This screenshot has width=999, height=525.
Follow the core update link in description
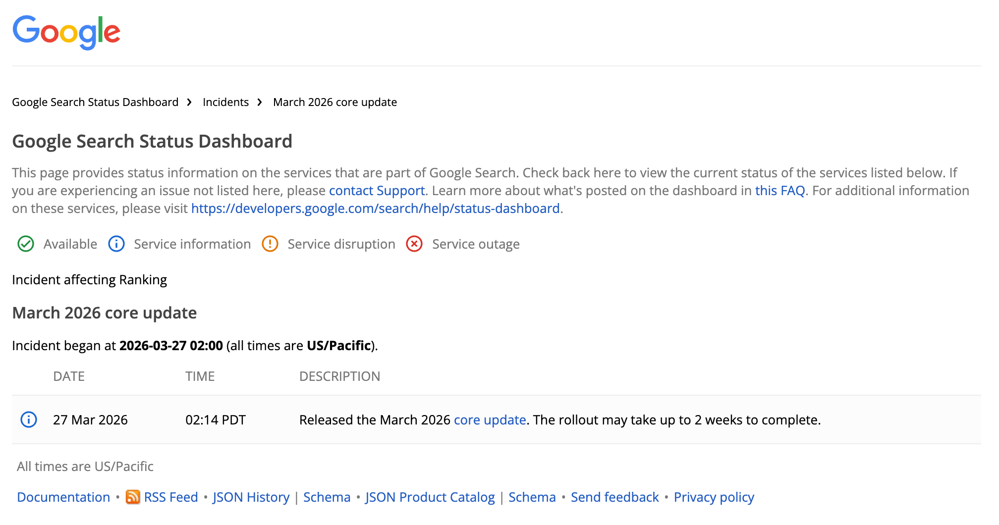click(490, 420)
